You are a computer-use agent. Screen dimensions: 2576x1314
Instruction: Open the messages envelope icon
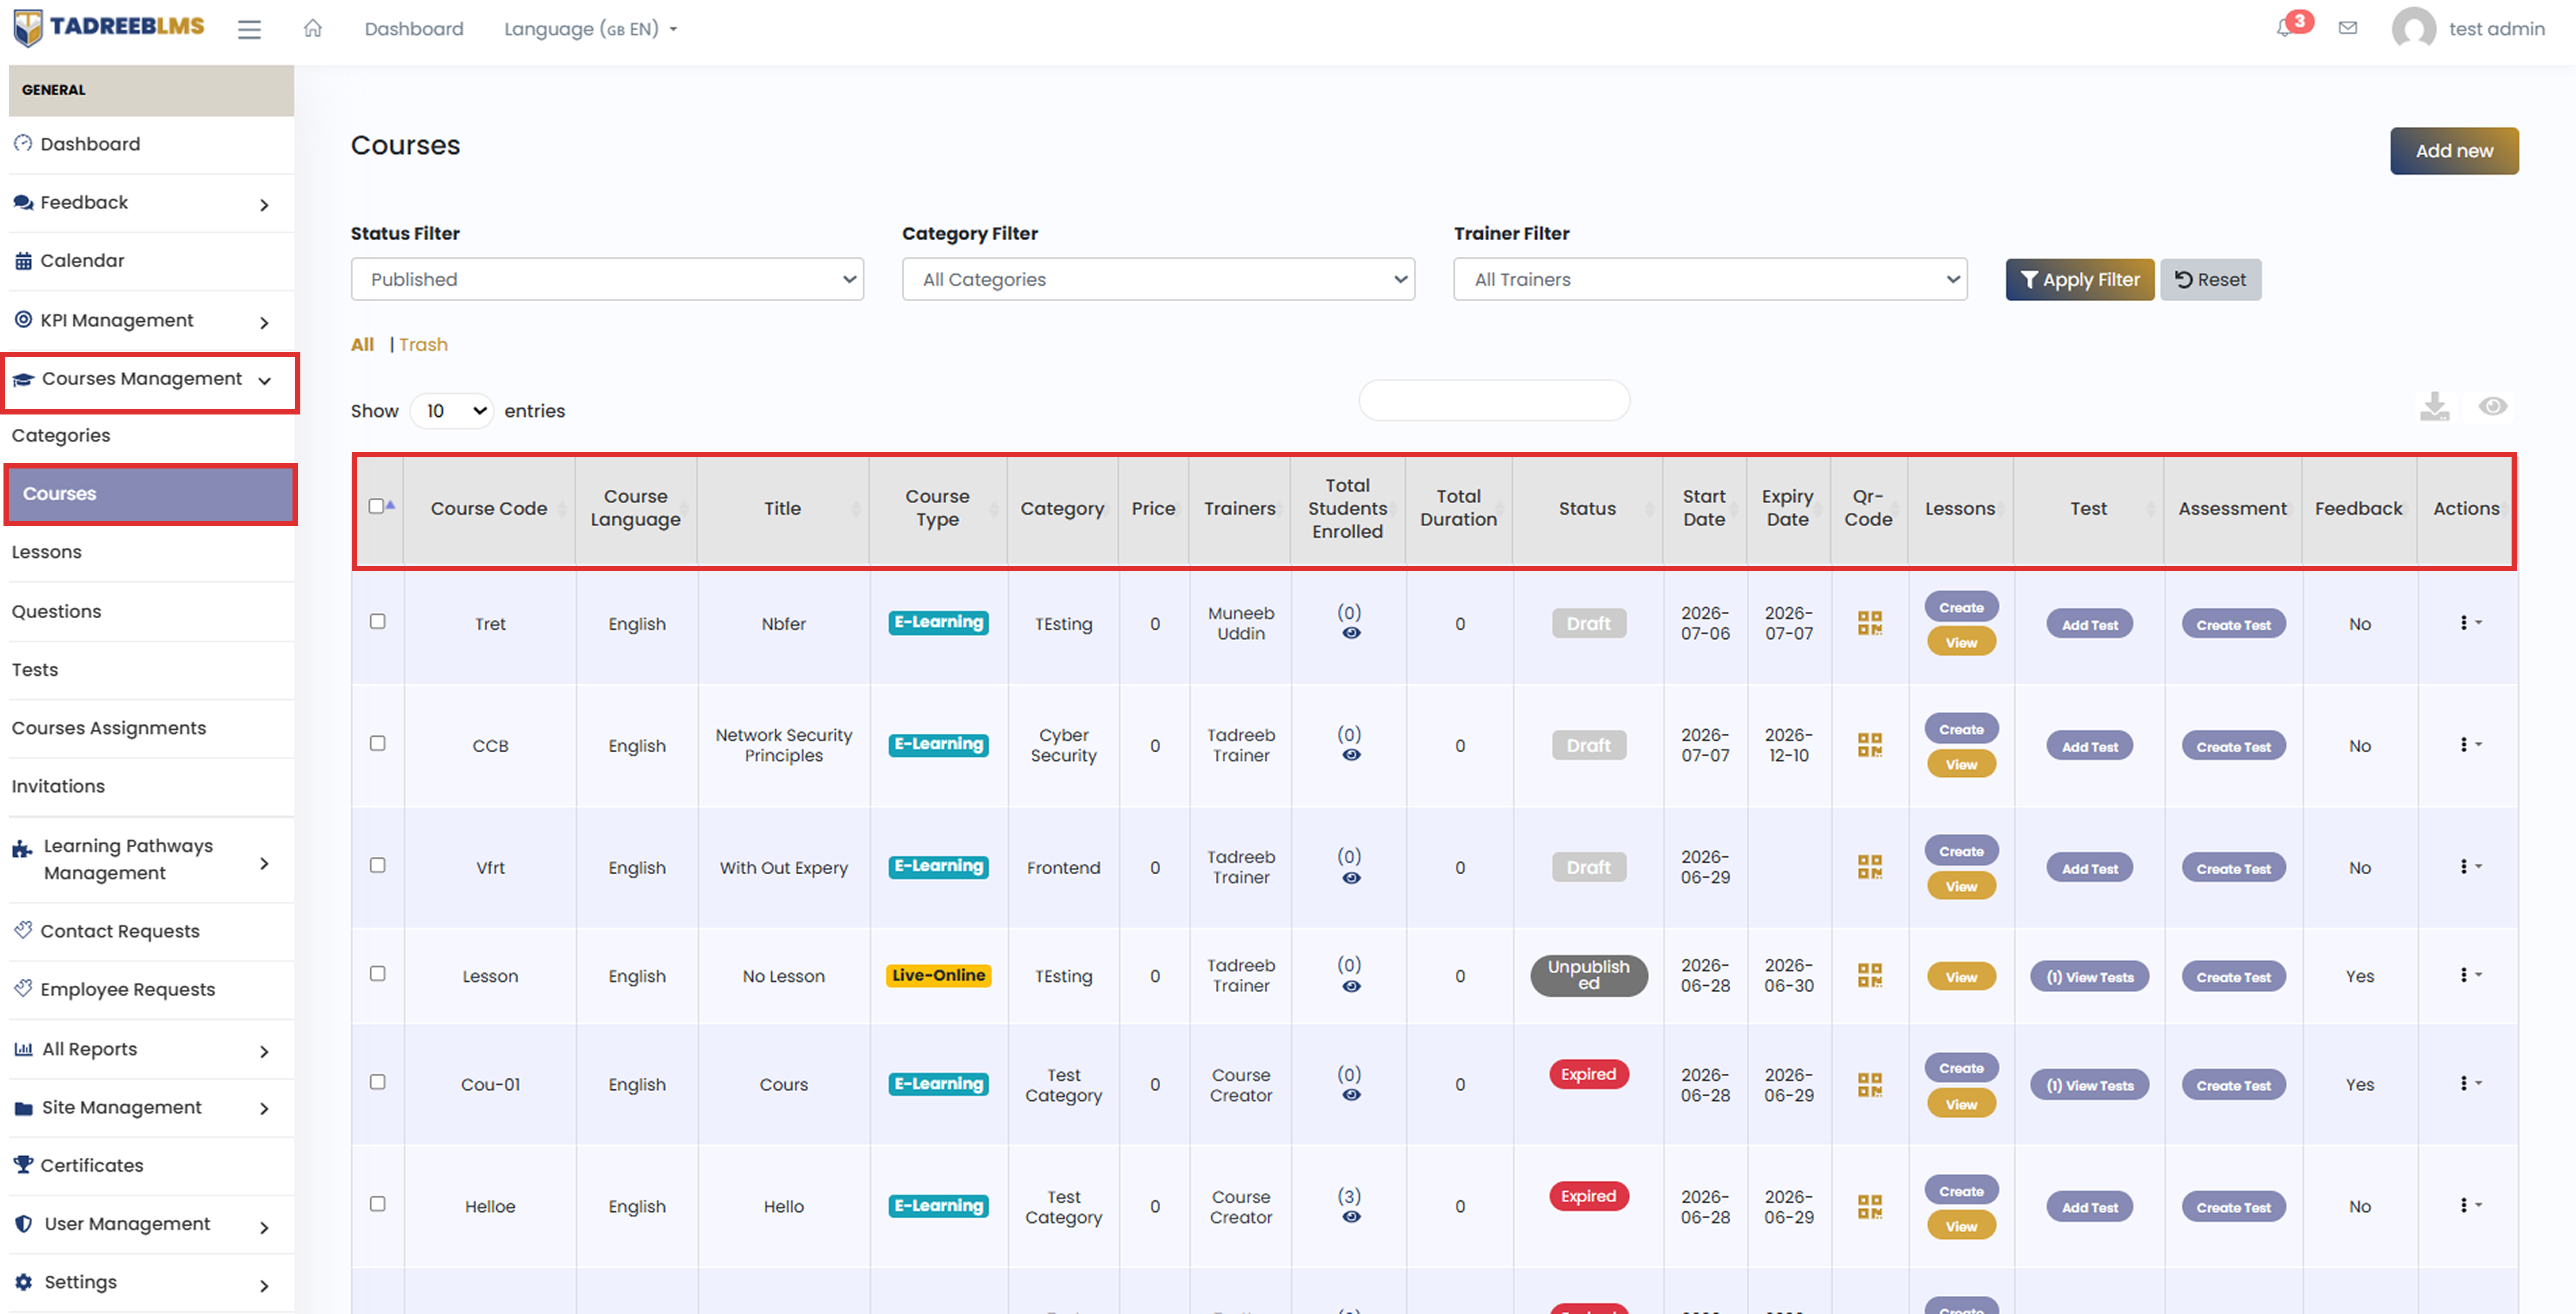coord(2348,28)
